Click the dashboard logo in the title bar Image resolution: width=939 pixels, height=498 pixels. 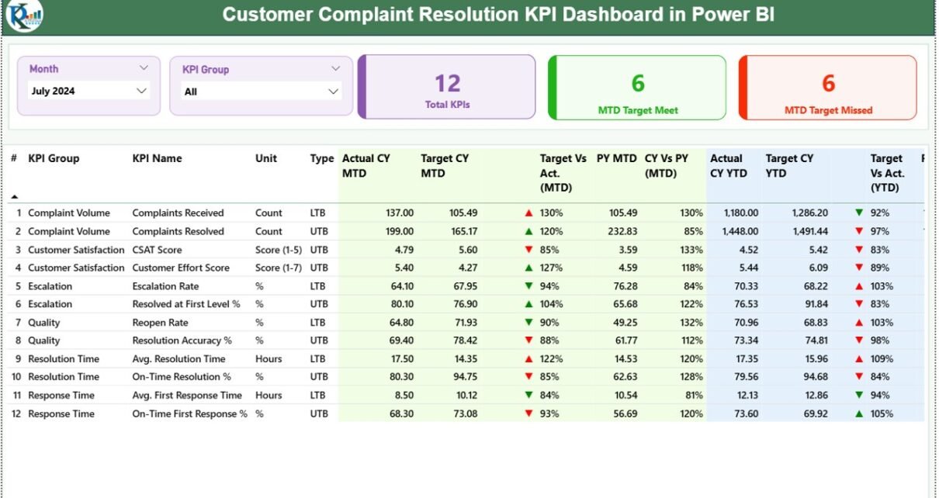point(24,16)
